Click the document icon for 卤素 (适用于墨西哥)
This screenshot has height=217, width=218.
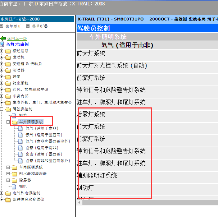point(21,154)
